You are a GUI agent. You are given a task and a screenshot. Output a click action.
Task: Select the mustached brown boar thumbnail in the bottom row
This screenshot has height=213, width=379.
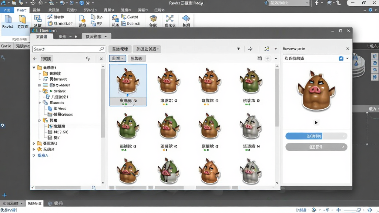[128, 171]
